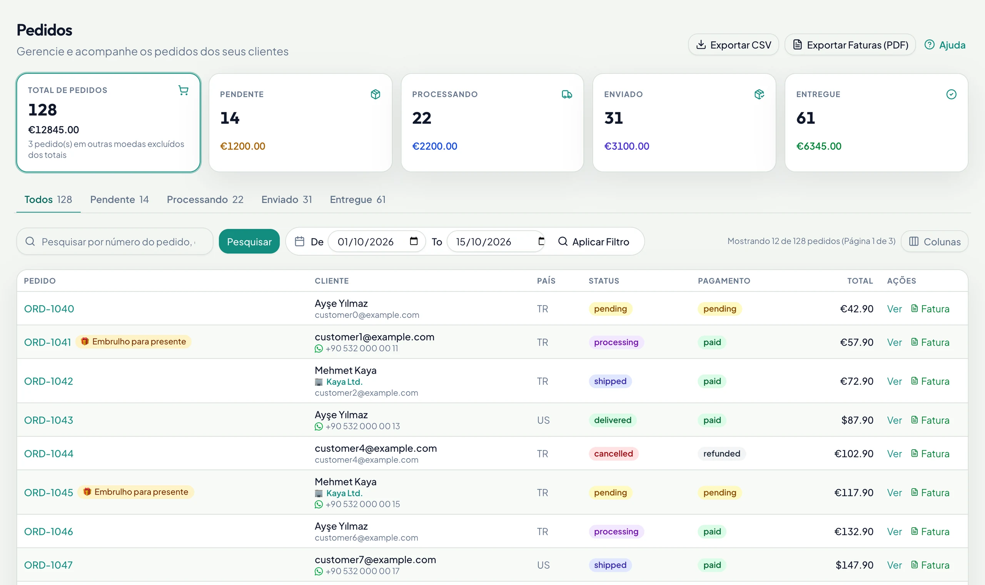
Task: Click the shopping cart icon in Total de Pedidos card
Action: click(183, 90)
